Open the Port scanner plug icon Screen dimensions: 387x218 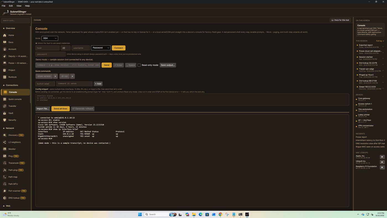pos(5,191)
